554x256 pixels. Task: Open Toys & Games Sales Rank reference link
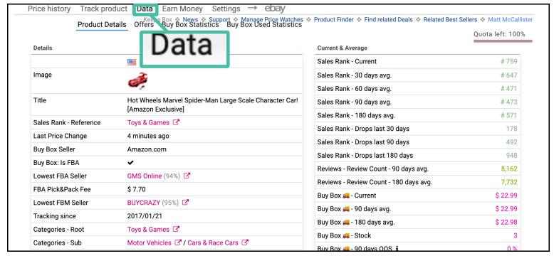pos(148,123)
